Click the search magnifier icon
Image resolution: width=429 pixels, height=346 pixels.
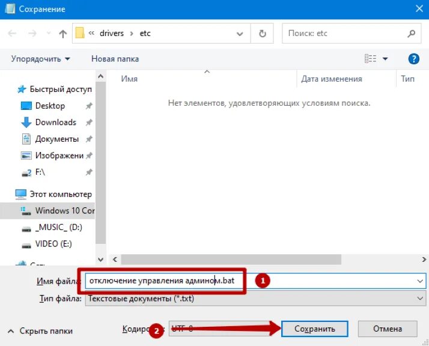pyautogui.click(x=411, y=34)
